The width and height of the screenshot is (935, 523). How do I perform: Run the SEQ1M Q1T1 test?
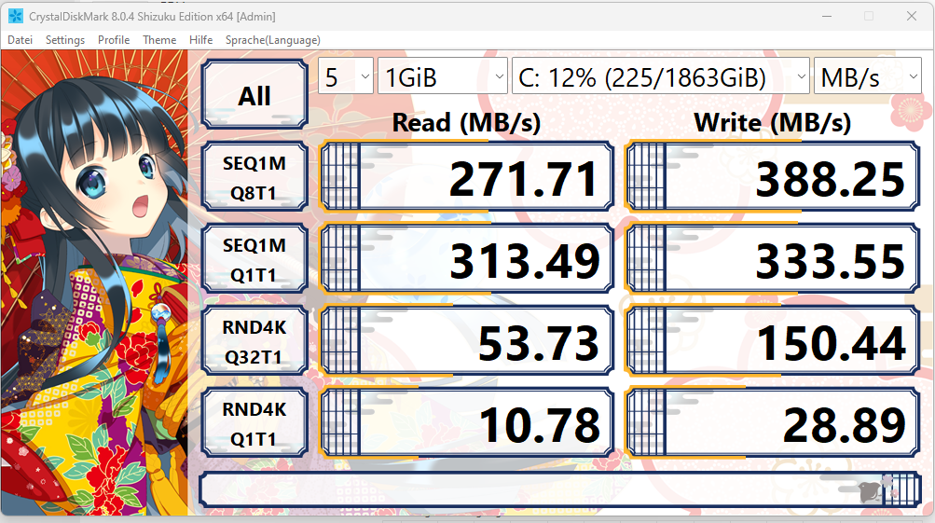(254, 259)
